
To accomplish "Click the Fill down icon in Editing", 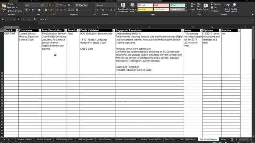I will point(212,8).
